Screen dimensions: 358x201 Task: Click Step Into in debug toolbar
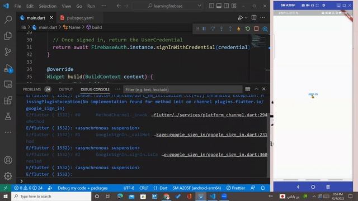click(x=222, y=28)
